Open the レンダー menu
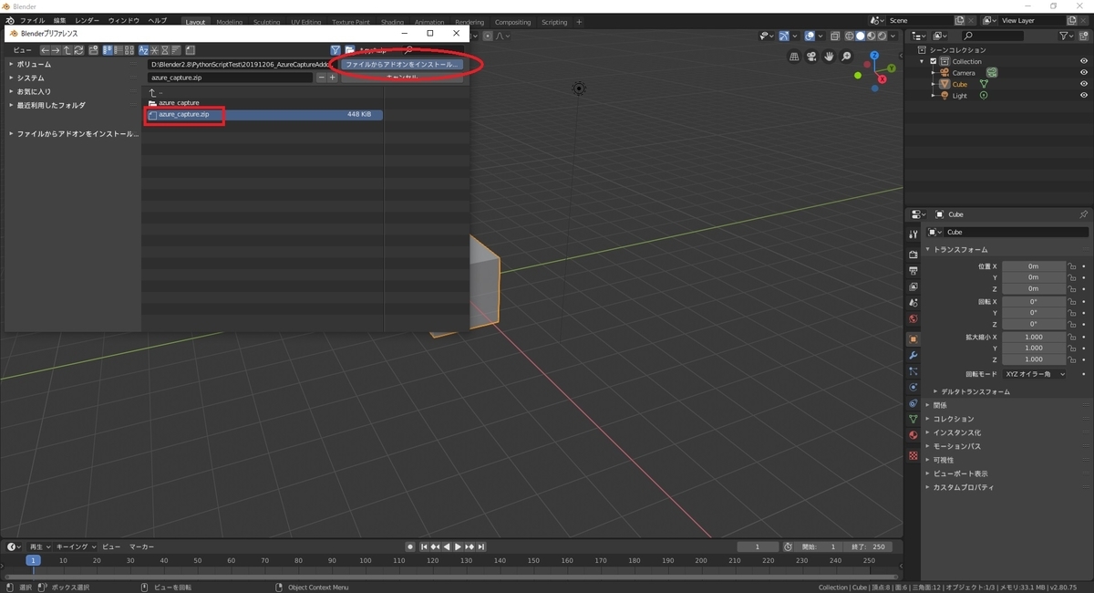 point(88,20)
